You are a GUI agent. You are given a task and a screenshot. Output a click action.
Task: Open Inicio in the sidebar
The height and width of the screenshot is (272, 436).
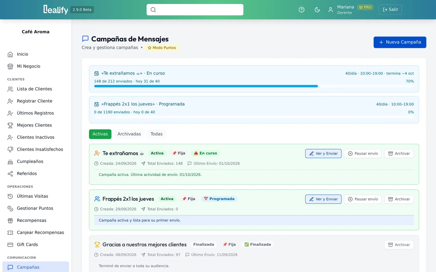pyautogui.click(x=36, y=54)
